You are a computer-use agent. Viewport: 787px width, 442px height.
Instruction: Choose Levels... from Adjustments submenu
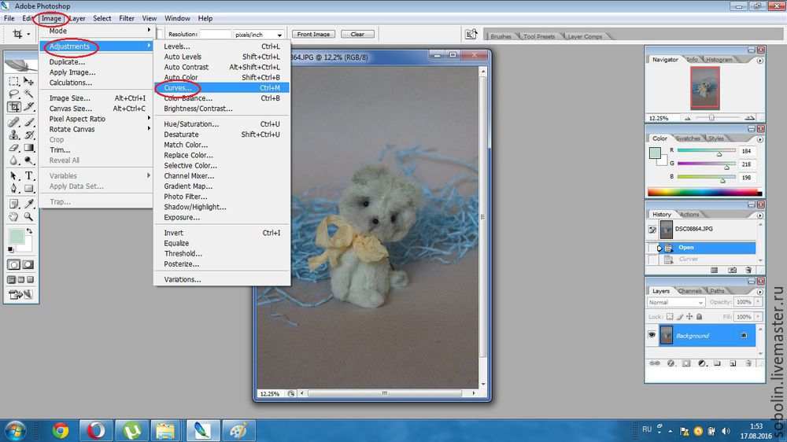click(x=221, y=46)
